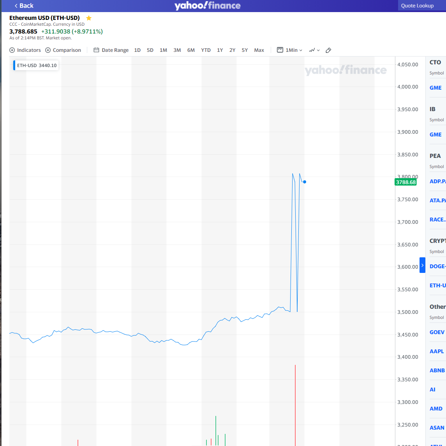This screenshot has height=446, width=446.
Task: Expand the side panel with blue arrow
Action: 422,265
